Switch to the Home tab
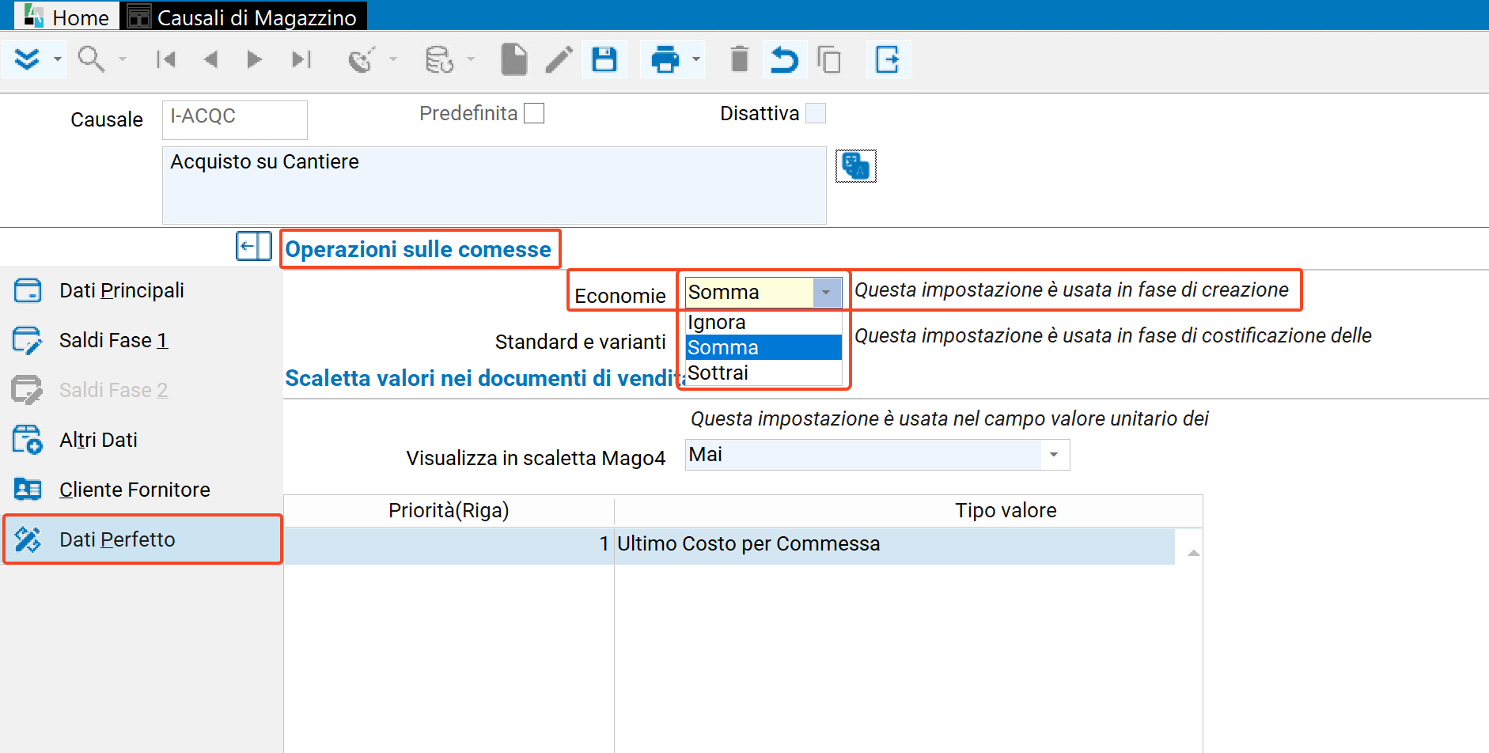1489x753 pixels. click(x=67, y=17)
